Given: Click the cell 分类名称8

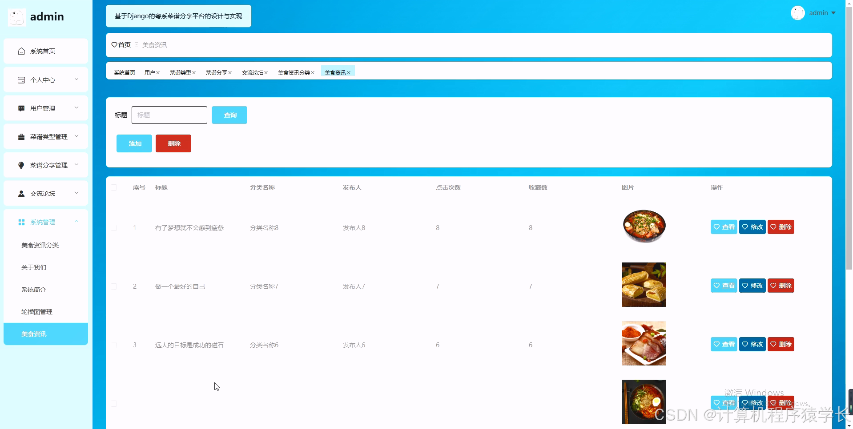Looking at the screenshot, I should point(264,228).
